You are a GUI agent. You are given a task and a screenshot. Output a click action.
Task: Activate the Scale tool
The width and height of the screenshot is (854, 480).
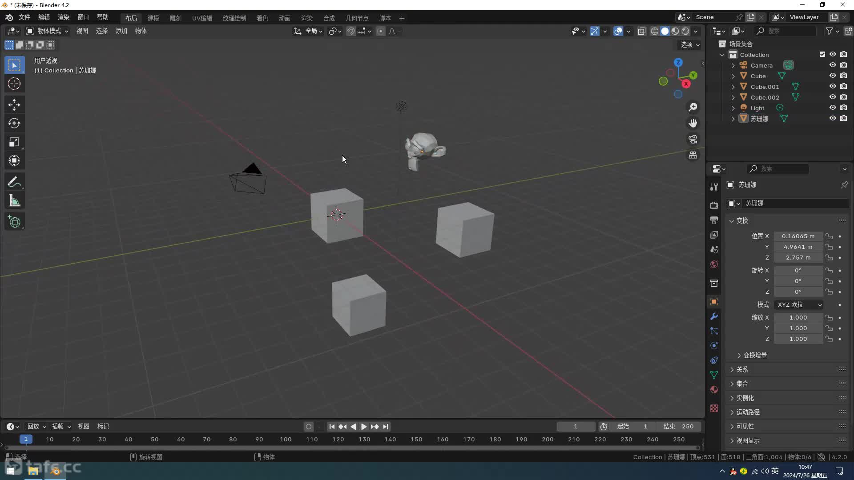14,142
